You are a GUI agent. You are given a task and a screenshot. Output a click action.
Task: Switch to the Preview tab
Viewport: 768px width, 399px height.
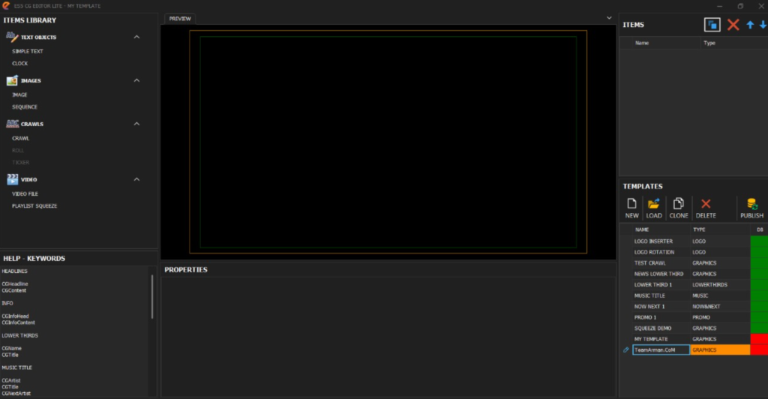(x=180, y=19)
